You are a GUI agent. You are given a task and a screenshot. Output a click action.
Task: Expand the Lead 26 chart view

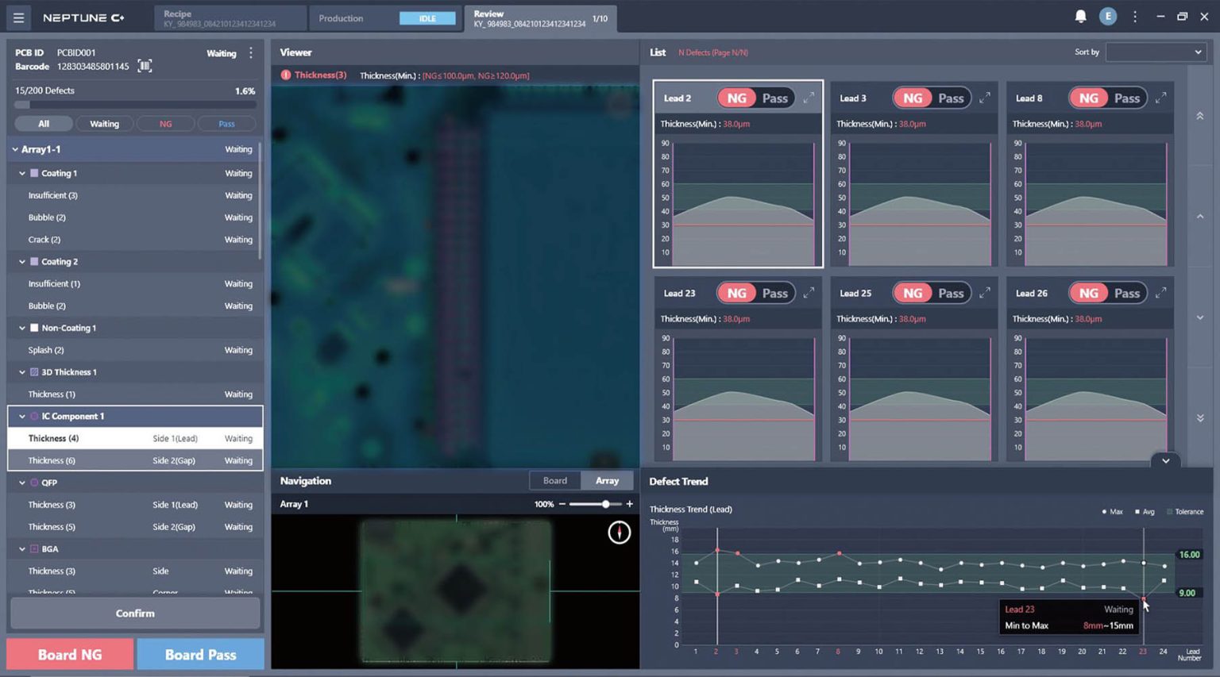click(x=1160, y=293)
